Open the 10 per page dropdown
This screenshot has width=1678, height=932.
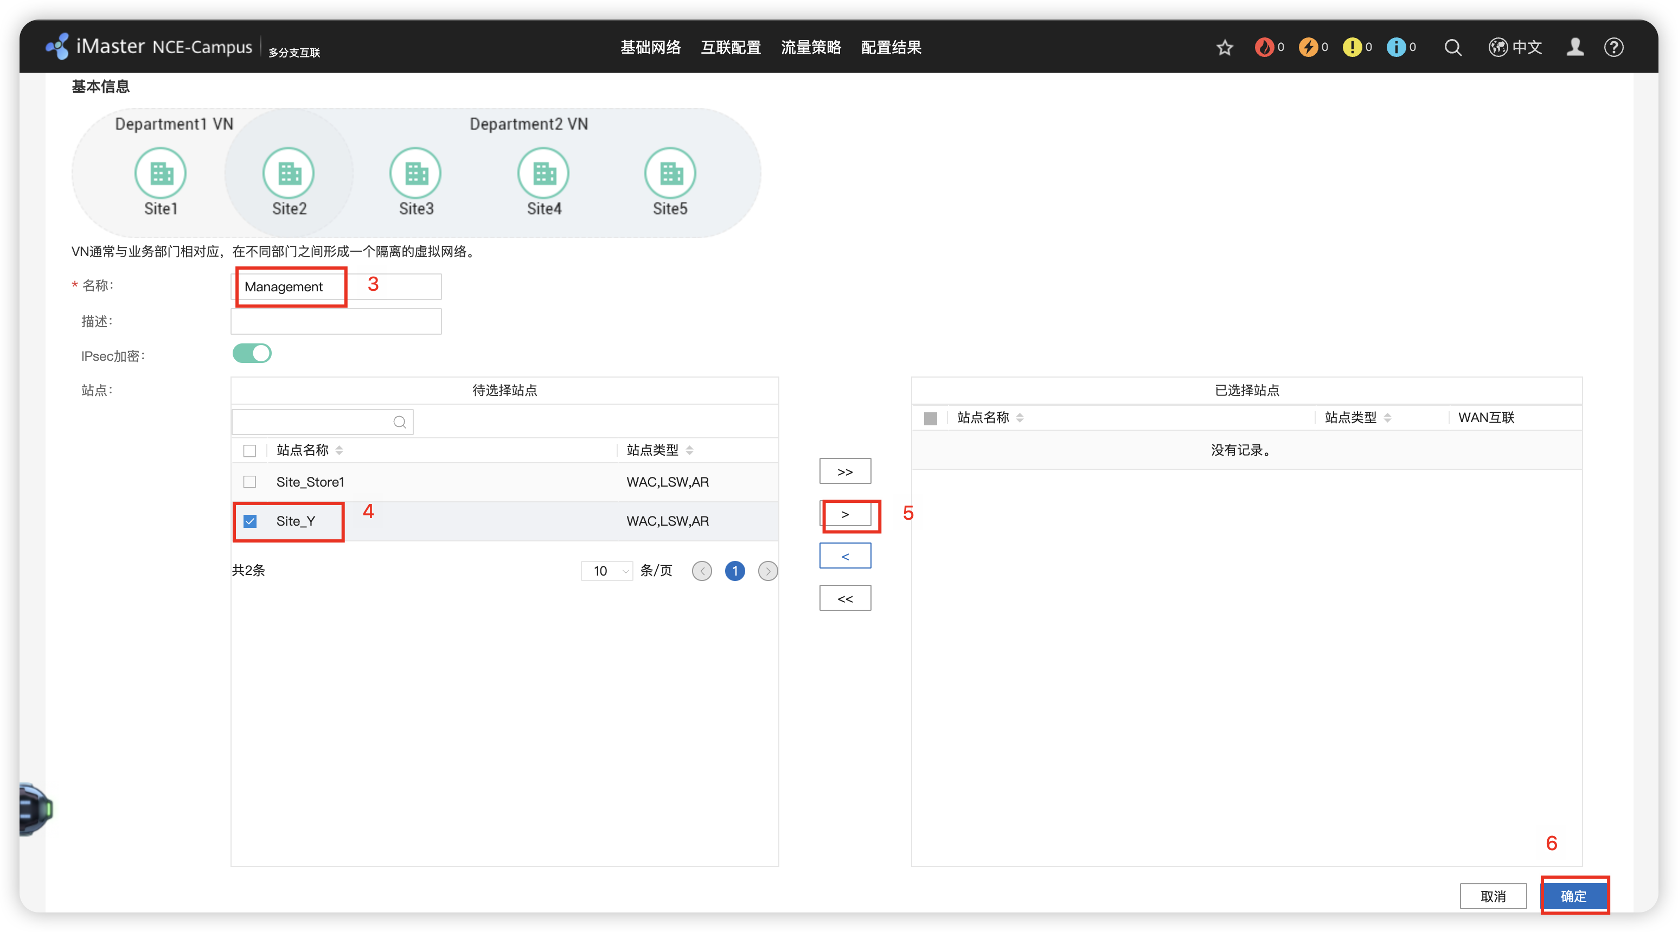(x=607, y=572)
